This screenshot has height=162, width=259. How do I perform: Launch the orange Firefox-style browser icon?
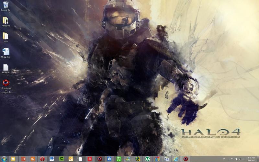coord(33,159)
